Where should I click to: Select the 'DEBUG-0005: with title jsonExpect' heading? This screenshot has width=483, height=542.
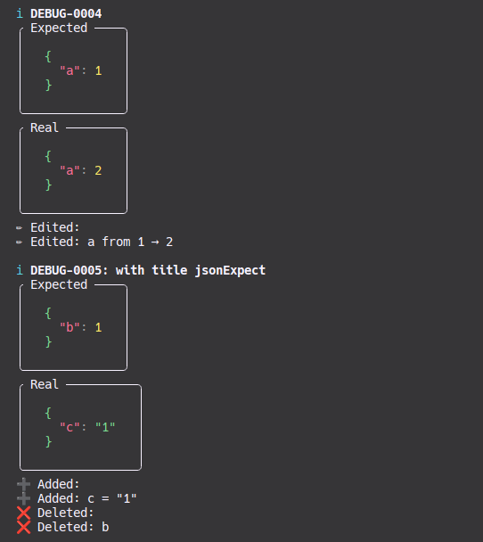click(148, 270)
